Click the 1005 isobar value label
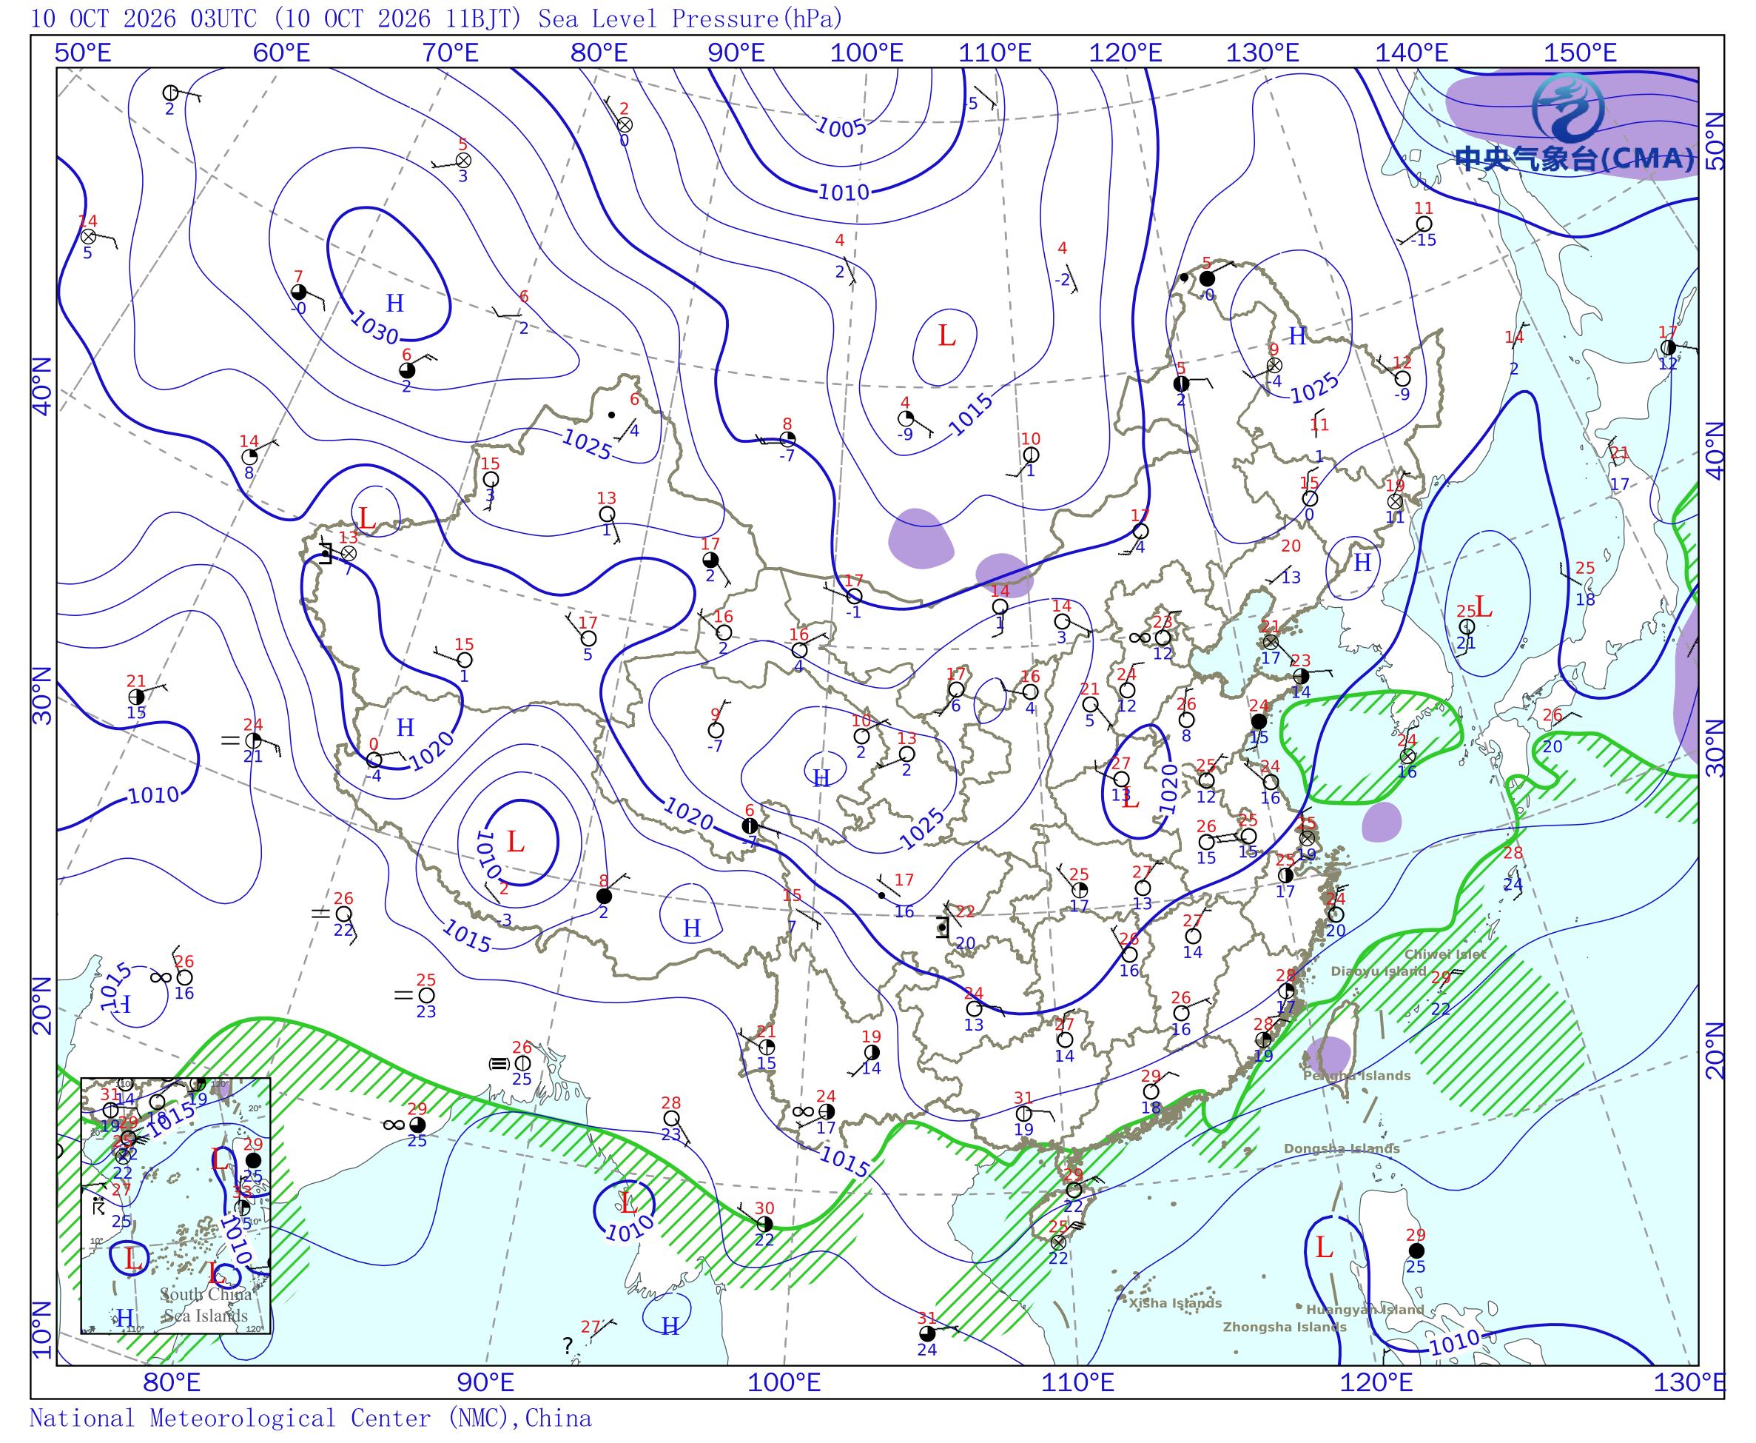The image size is (1756, 1443). point(841,127)
